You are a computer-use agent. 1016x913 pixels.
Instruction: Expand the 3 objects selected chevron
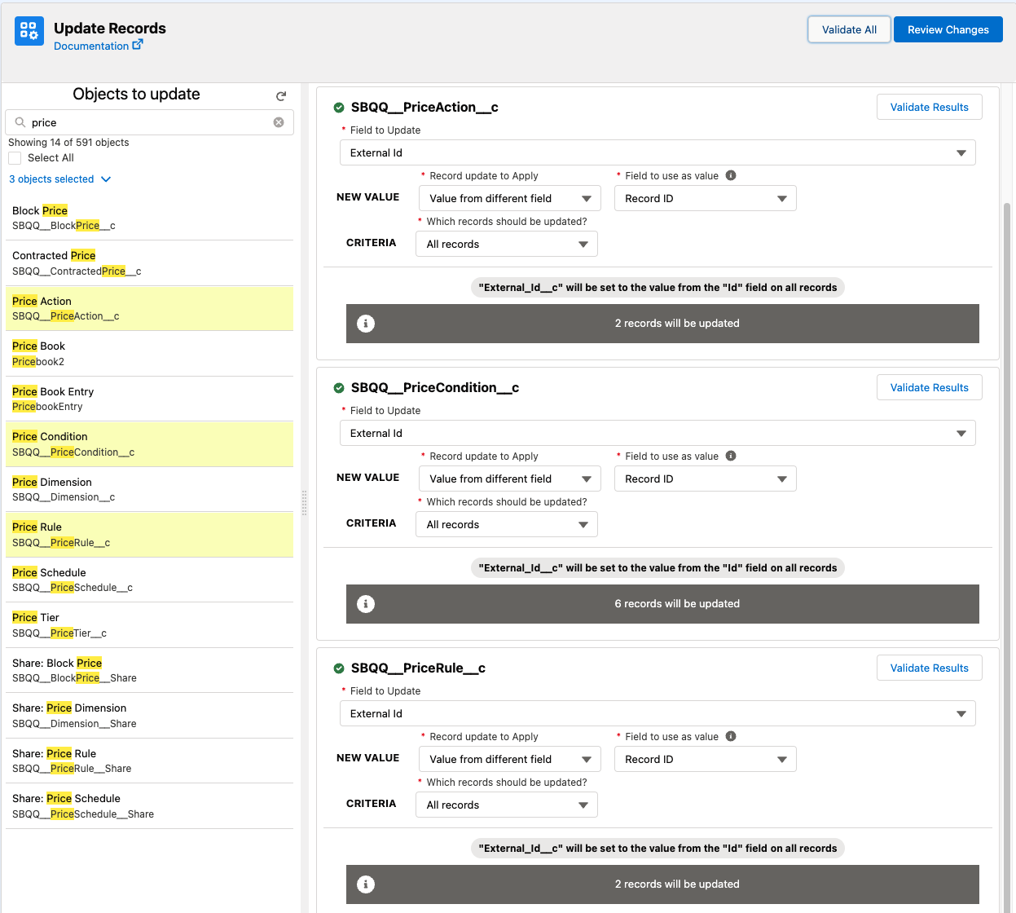tap(106, 179)
